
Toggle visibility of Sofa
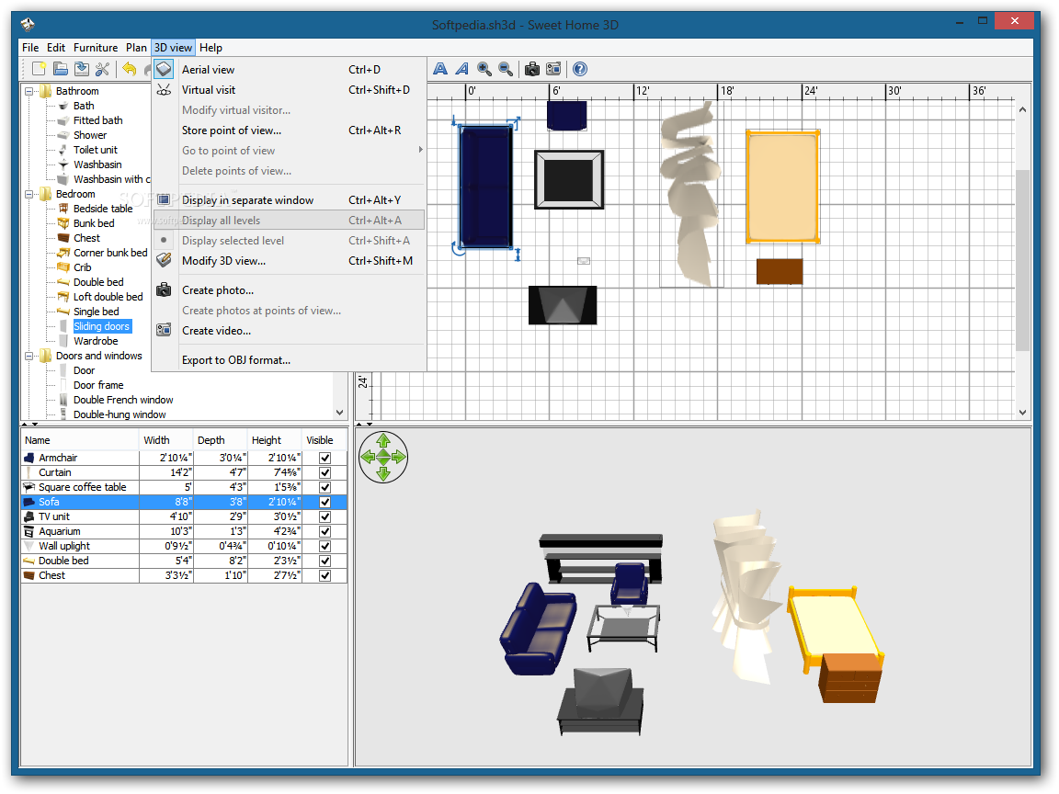click(x=325, y=503)
